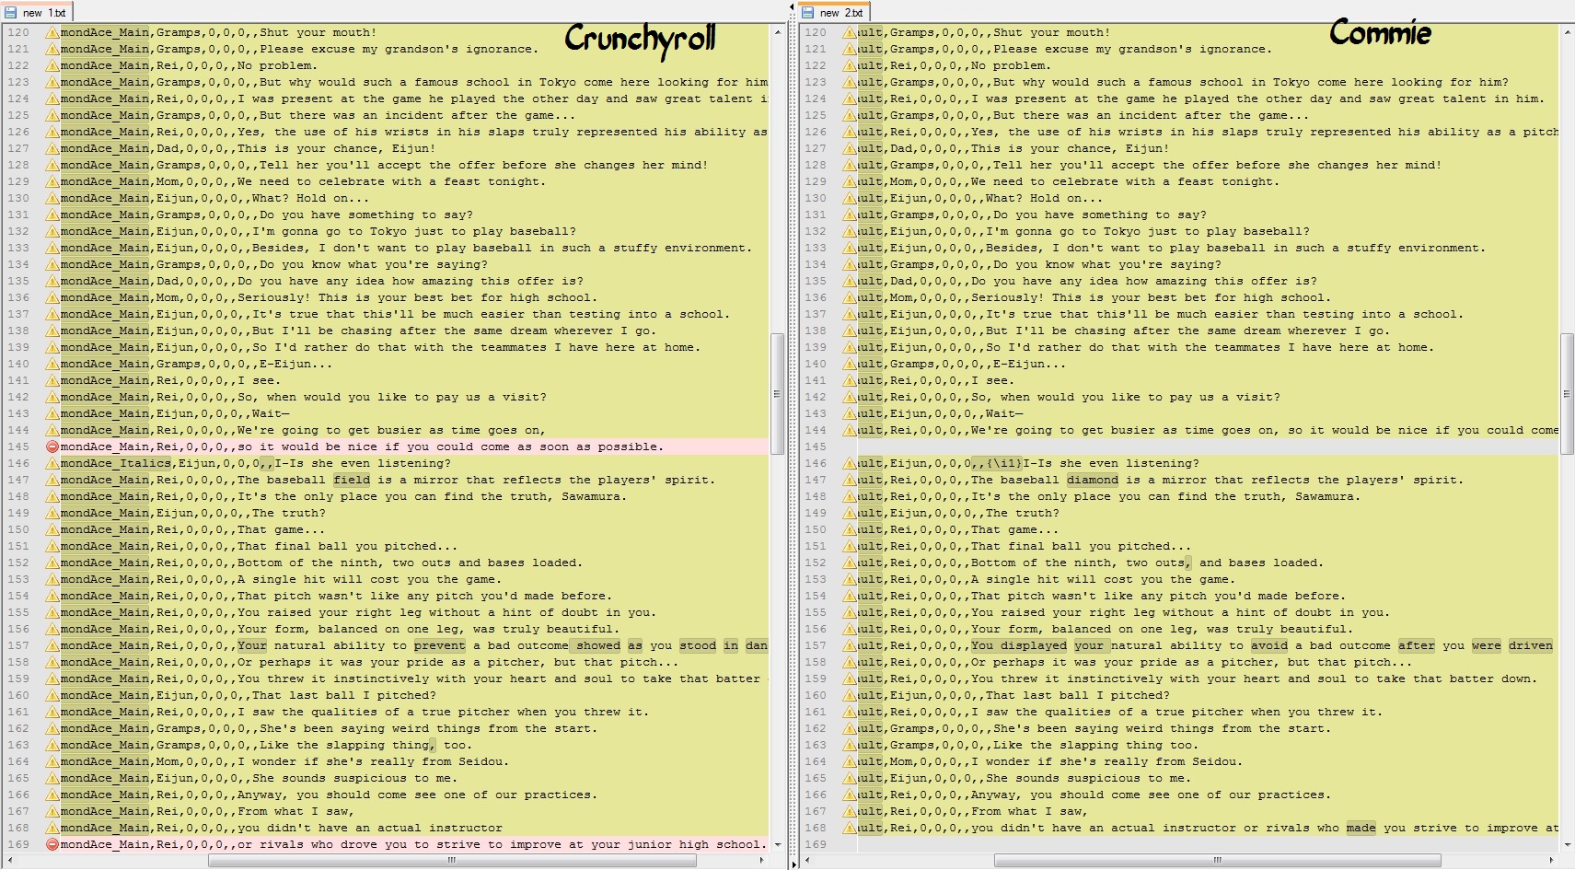Click the highlighted word 'prevent' on line 157

[440, 645]
